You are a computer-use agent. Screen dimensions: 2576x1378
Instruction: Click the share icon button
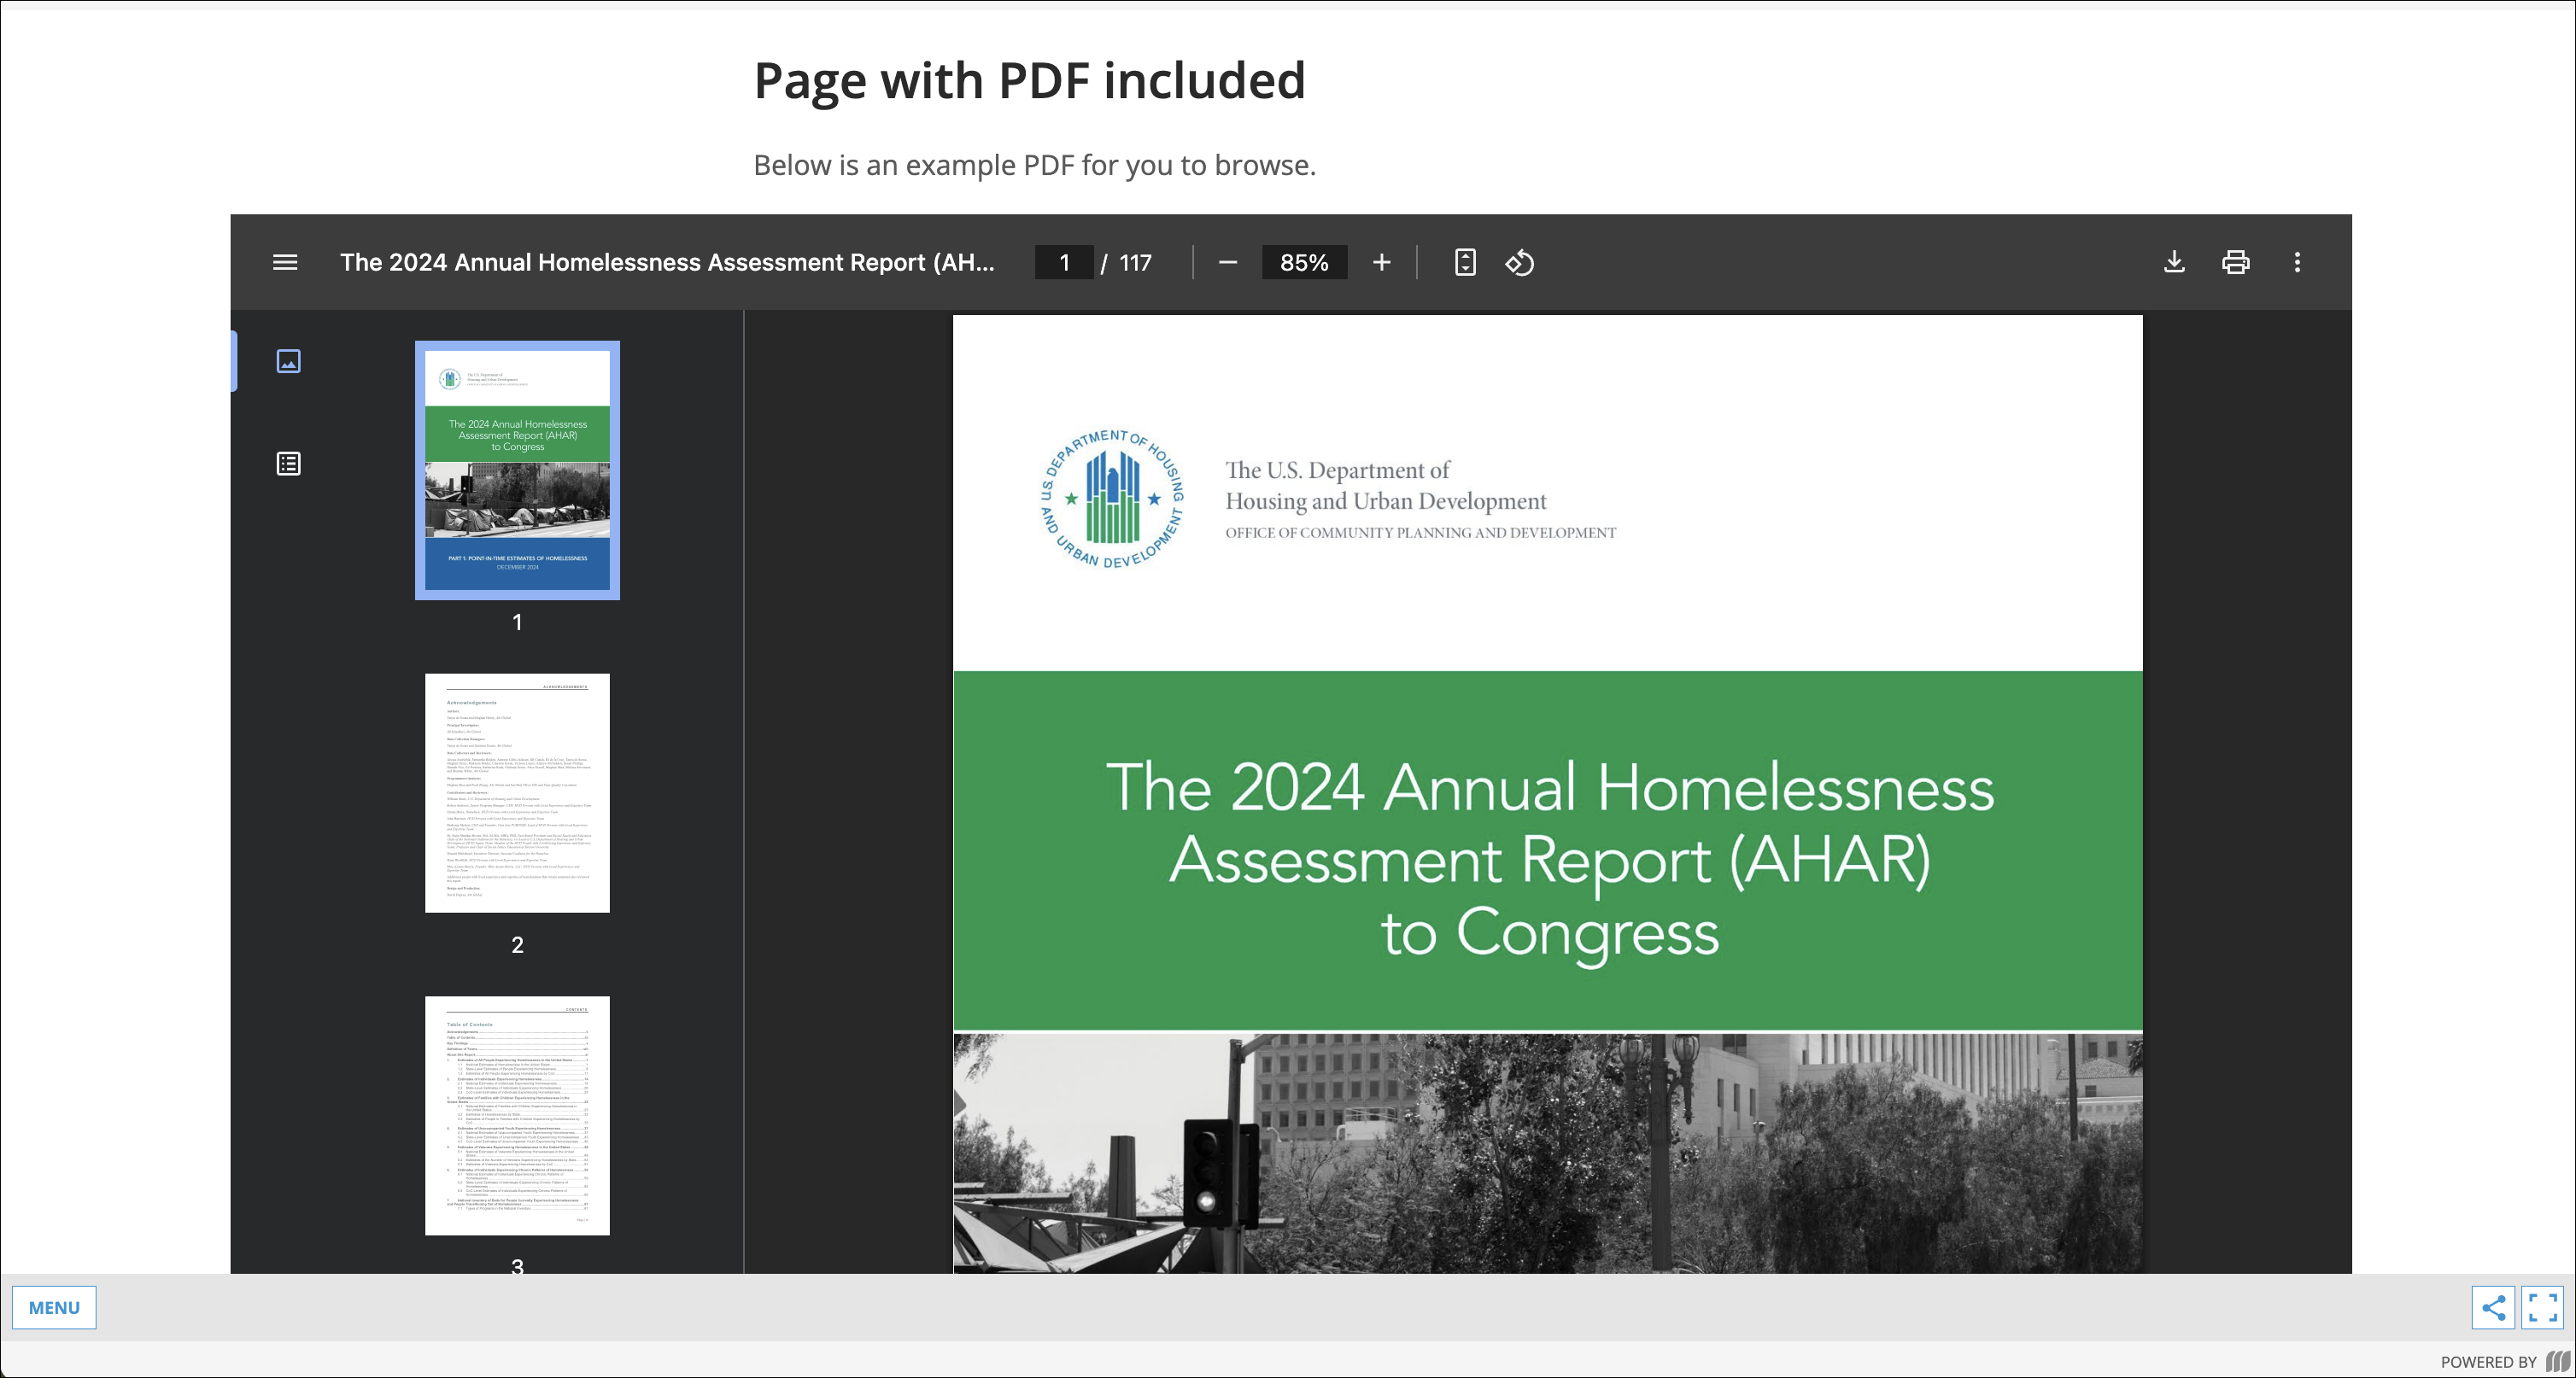(2492, 1307)
